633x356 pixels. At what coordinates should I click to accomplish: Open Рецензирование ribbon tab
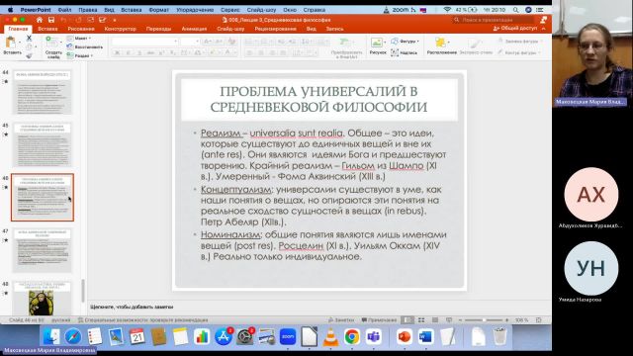275,29
